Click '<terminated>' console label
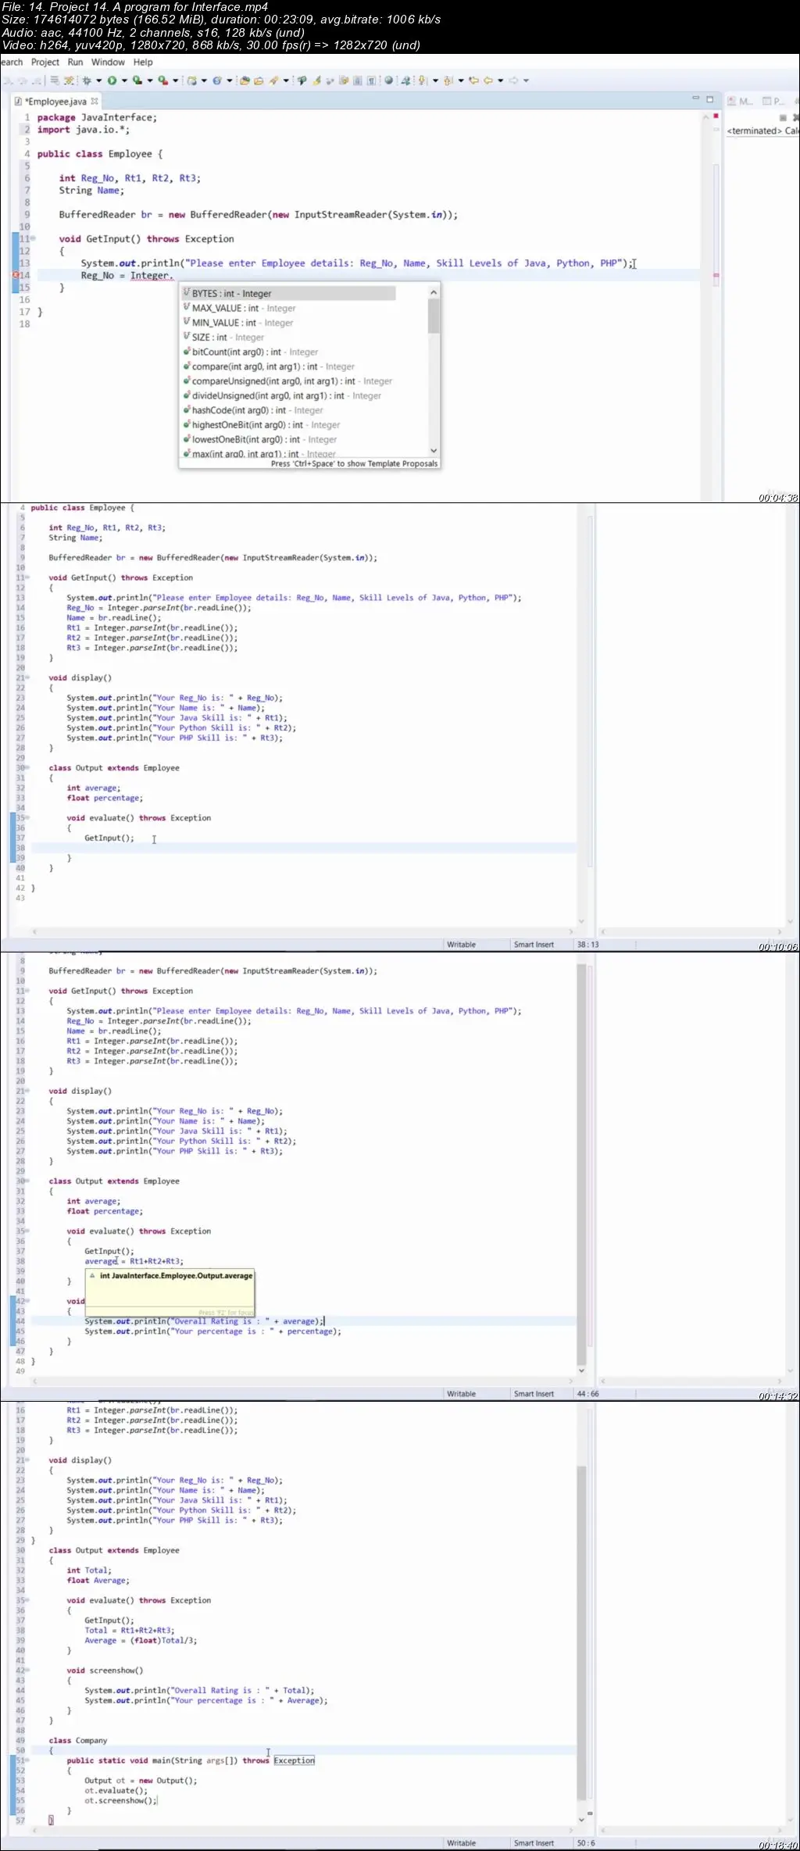Screen dimensions: 800x1851 click(x=753, y=131)
